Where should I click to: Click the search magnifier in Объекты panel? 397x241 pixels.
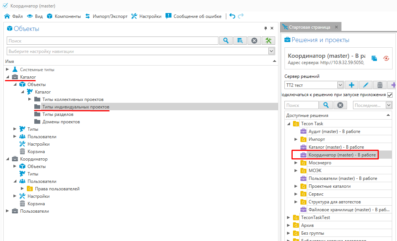pos(226,41)
